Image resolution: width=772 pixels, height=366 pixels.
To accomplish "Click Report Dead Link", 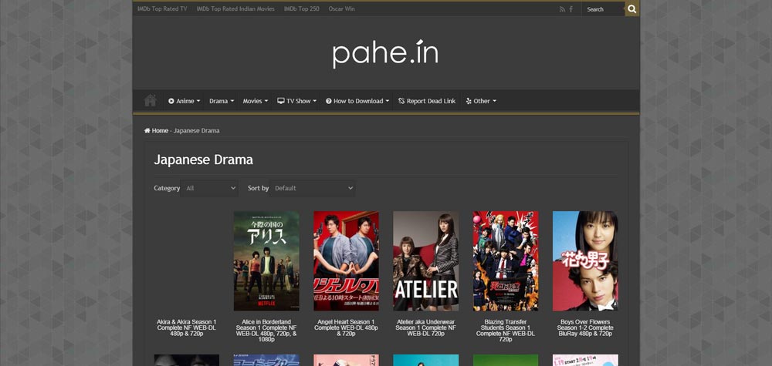I will [x=427, y=101].
